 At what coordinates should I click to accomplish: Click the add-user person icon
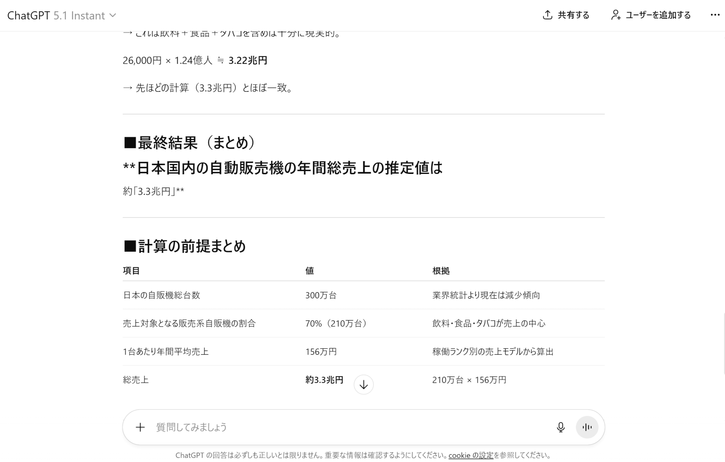coord(616,15)
